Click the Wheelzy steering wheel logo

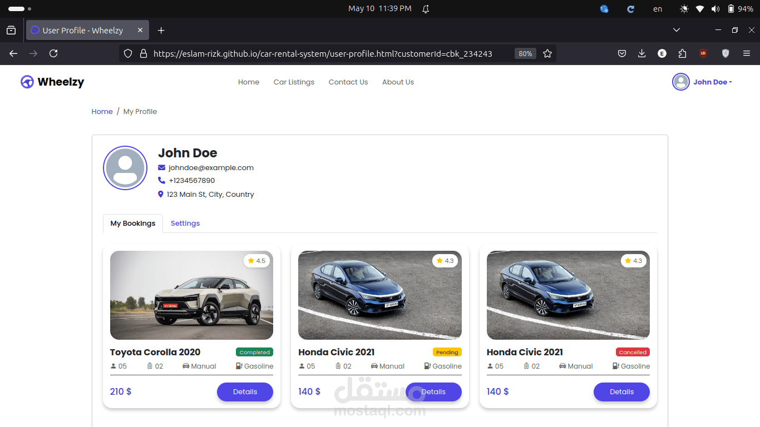(x=27, y=82)
